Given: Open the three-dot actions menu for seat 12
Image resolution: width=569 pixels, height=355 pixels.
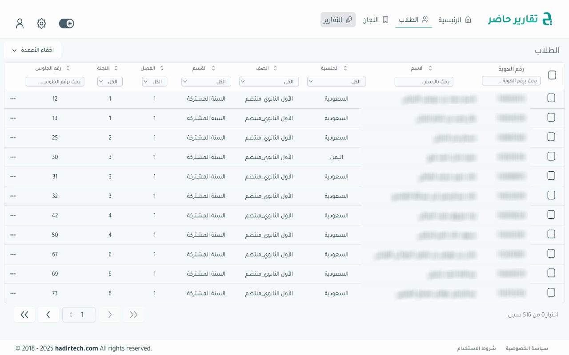Looking at the screenshot, I should coord(12,99).
